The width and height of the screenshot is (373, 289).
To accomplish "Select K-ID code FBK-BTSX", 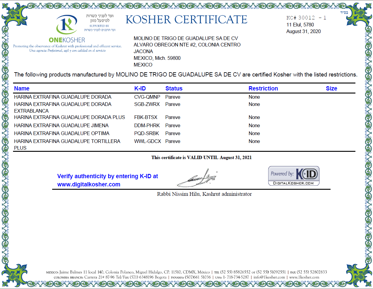I will [146, 117].
